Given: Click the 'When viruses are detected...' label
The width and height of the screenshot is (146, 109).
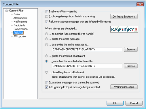Looking at the screenshot, I should pyautogui.click(x=61, y=28).
